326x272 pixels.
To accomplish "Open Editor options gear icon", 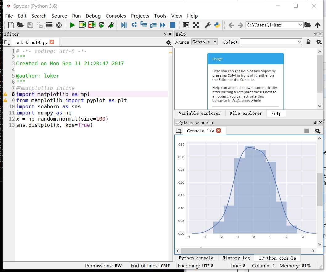I will pos(169,42).
